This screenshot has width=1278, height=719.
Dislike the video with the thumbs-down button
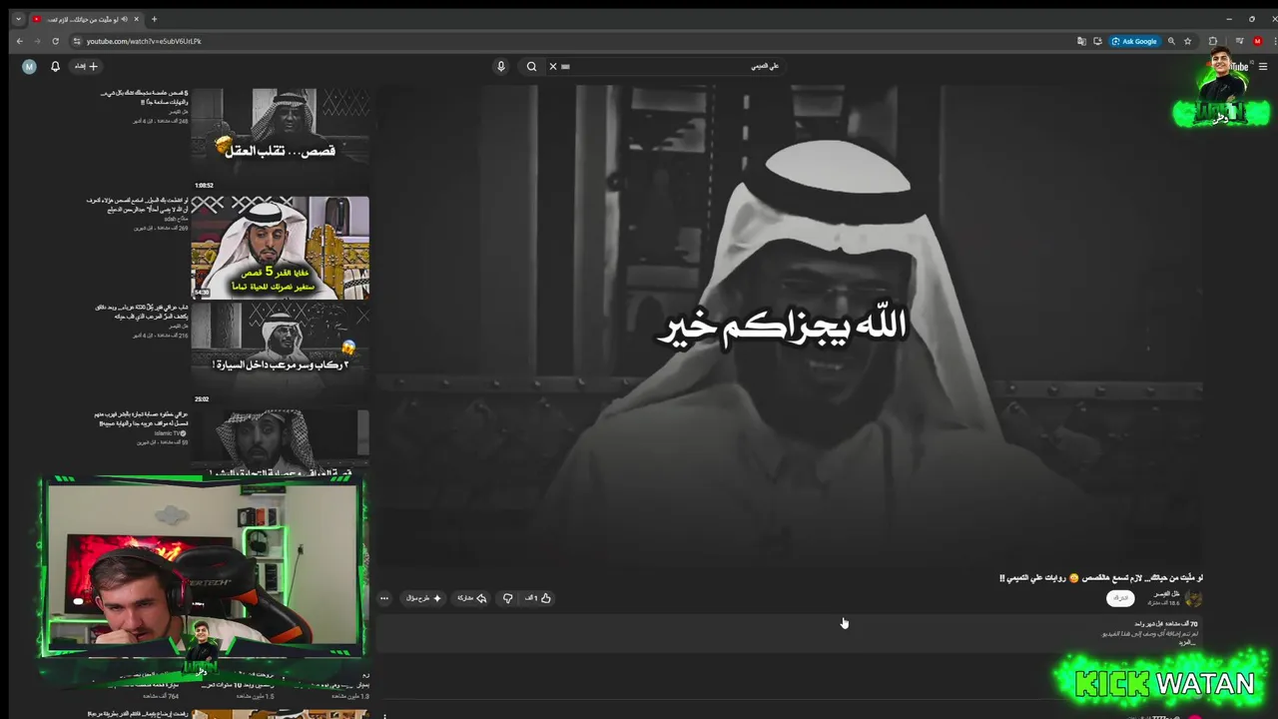507,598
